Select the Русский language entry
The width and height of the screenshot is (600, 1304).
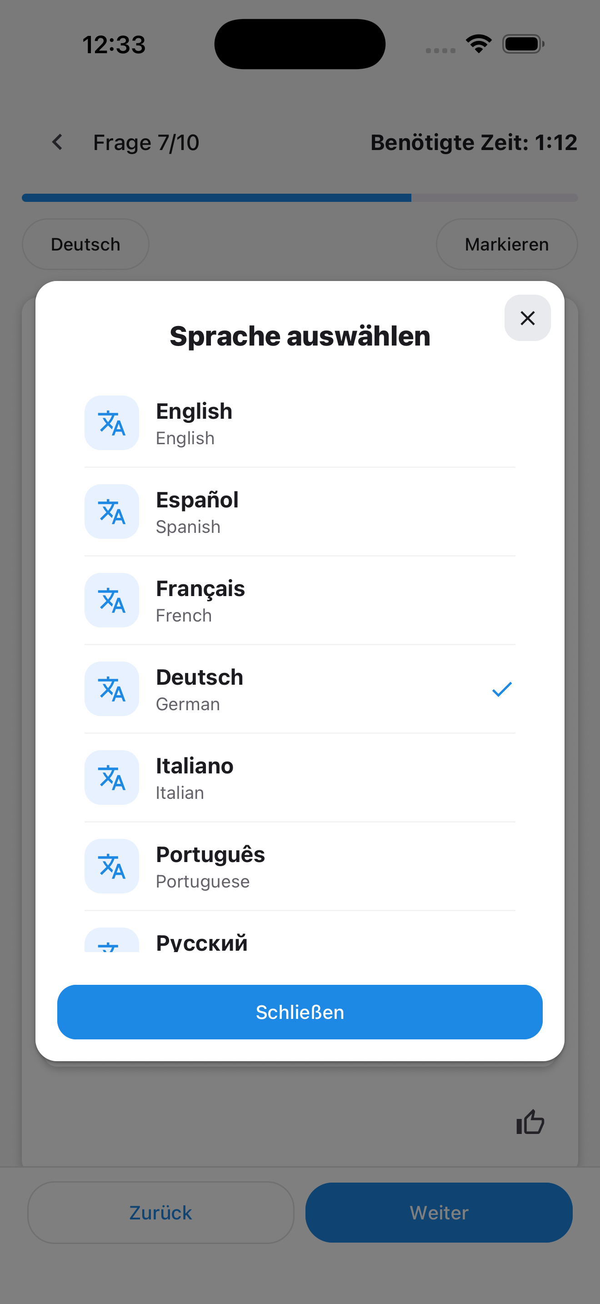tap(300, 939)
